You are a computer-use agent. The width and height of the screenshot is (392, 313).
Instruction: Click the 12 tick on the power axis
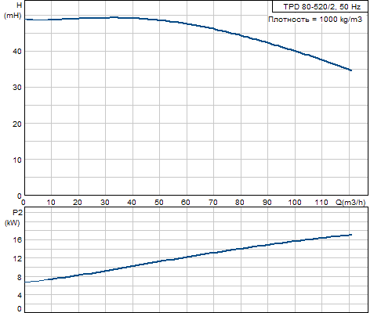pos(17,258)
